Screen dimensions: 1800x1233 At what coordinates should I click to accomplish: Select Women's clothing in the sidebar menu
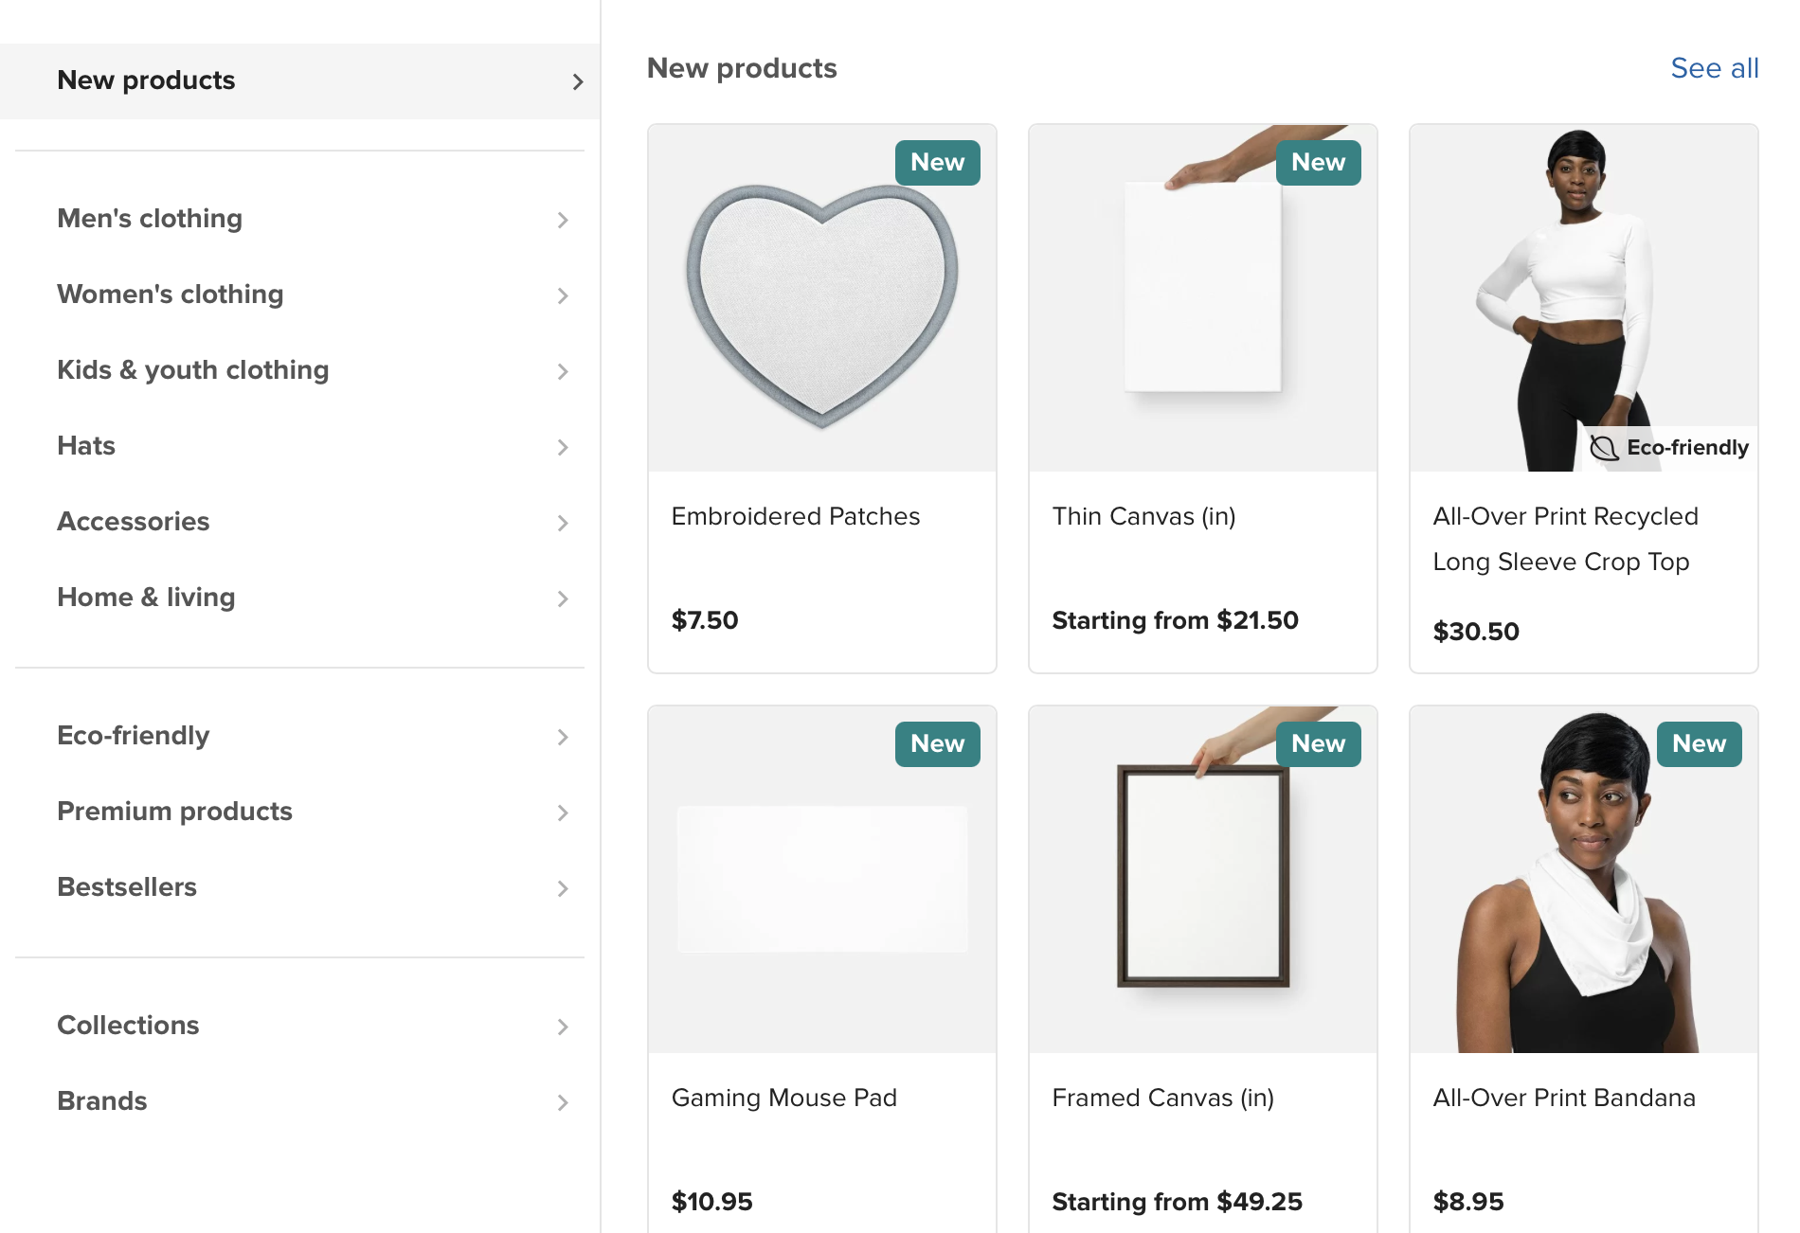coord(171,295)
